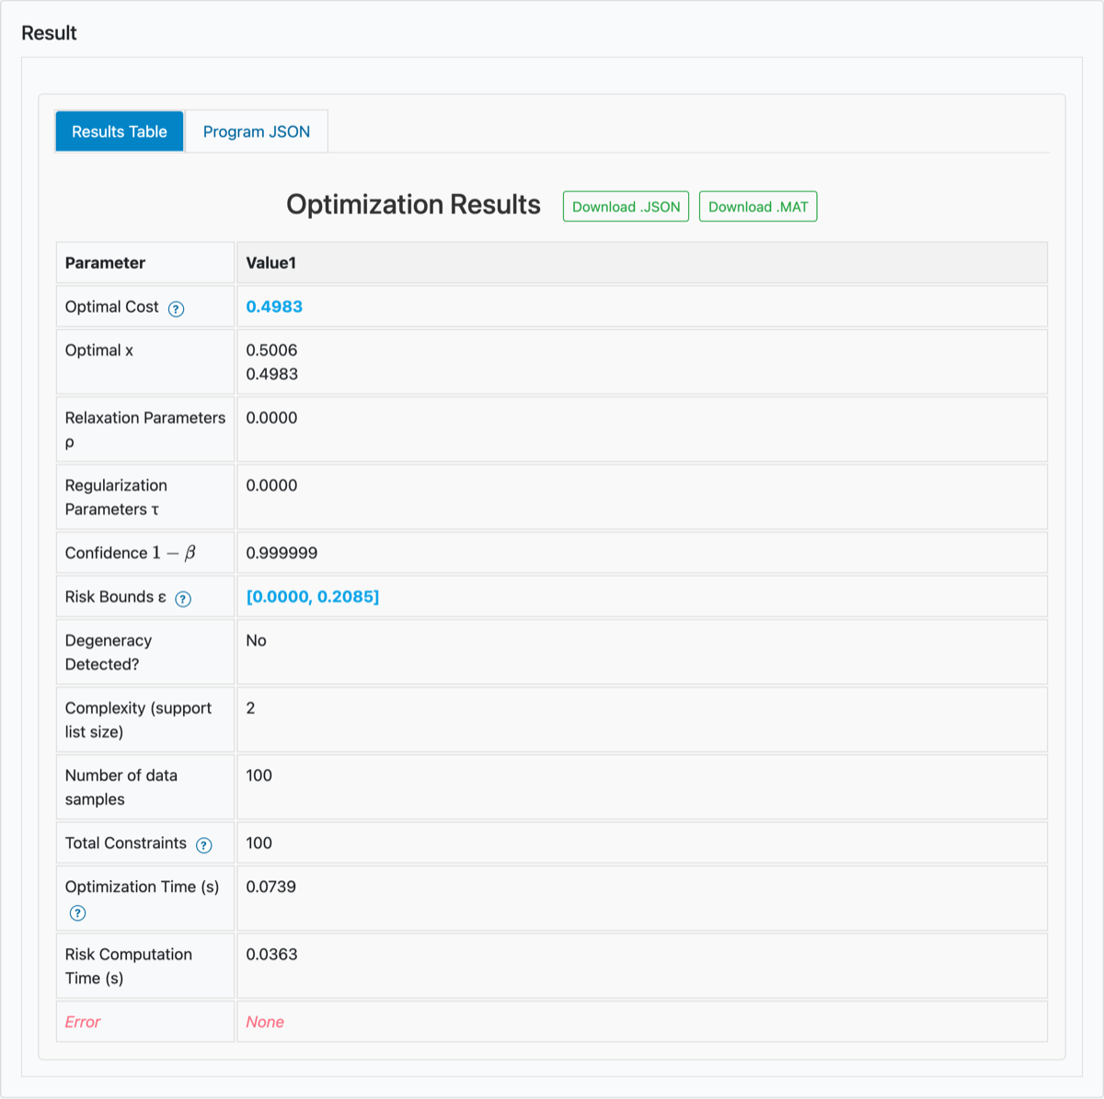Click the Optimal x value 0.5006
The width and height of the screenshot is (1104, 1099).
pyautogui.click(x=271, y=350)
